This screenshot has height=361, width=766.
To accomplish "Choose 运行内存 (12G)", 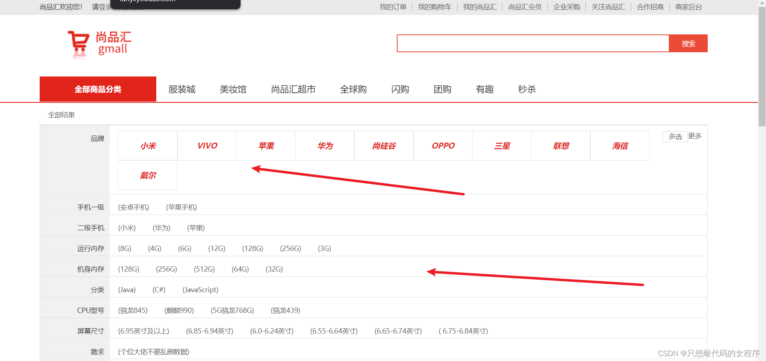I will (x=217, y=248).
